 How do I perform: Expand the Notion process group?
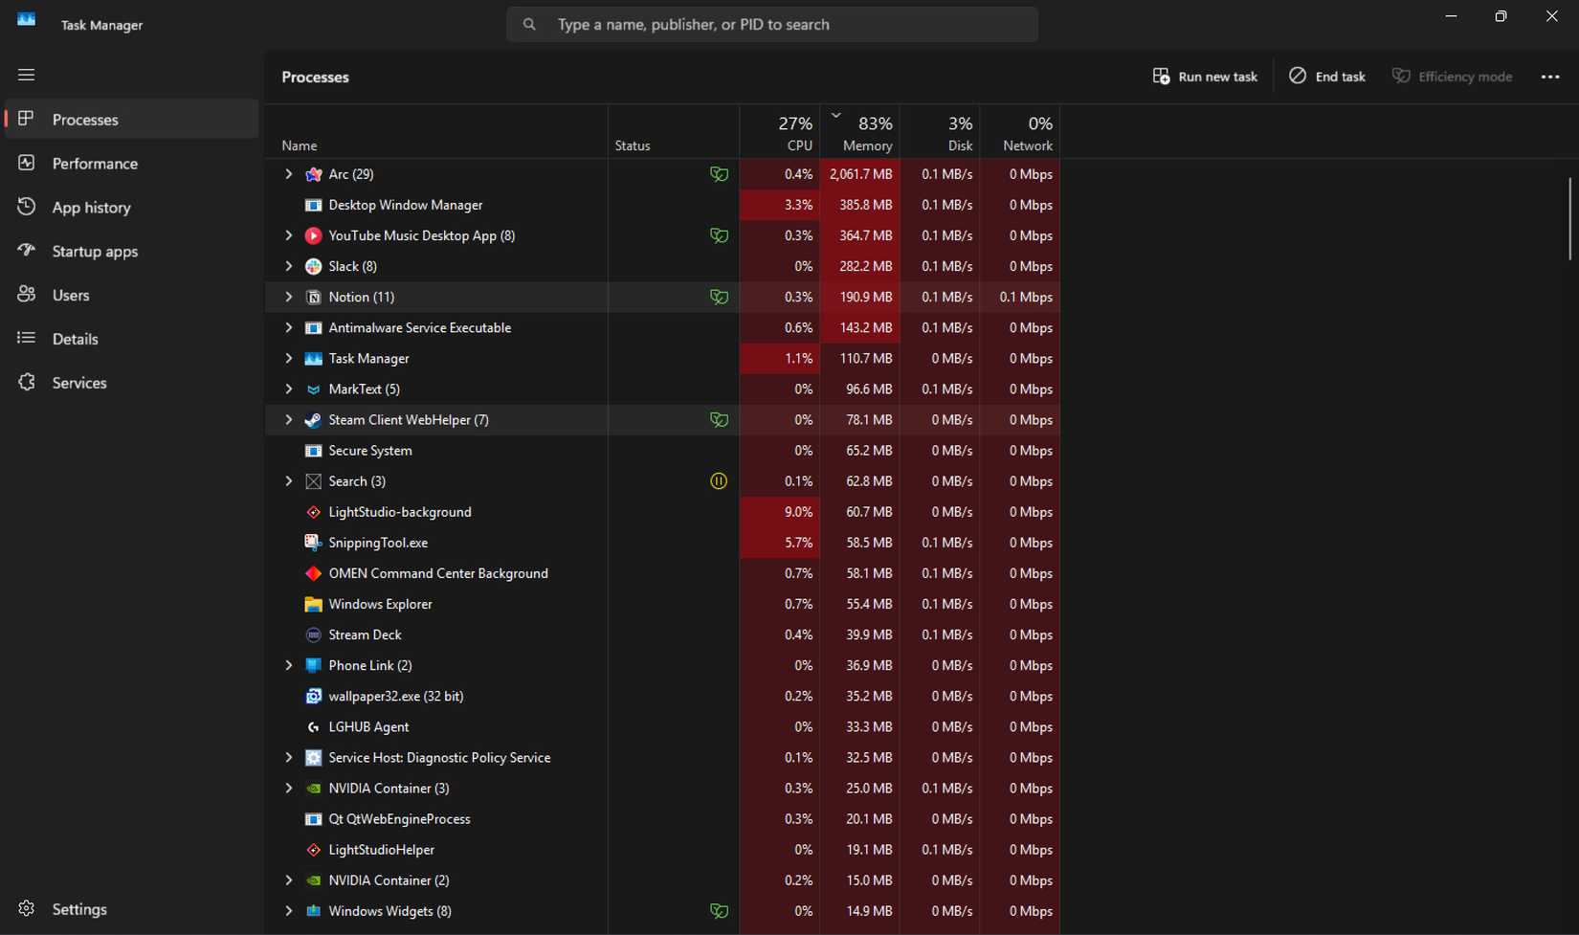click(289, 297)
